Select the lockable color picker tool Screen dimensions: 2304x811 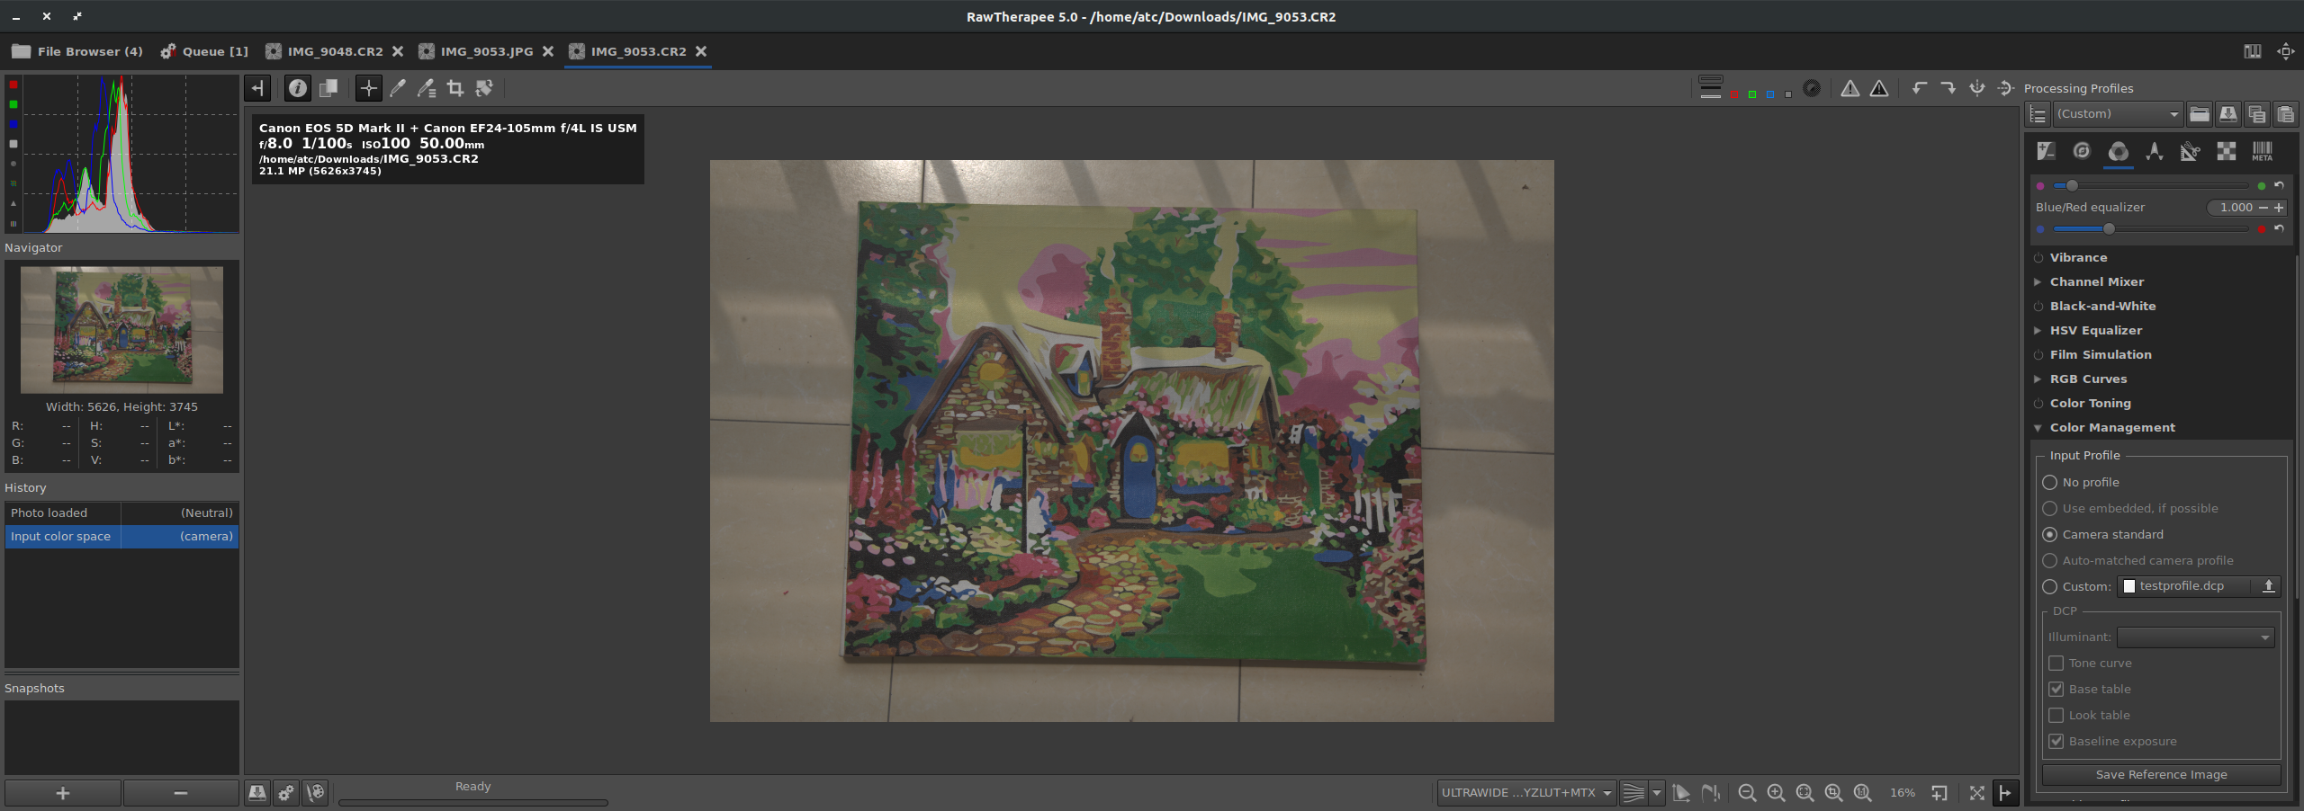click(427, 88)
